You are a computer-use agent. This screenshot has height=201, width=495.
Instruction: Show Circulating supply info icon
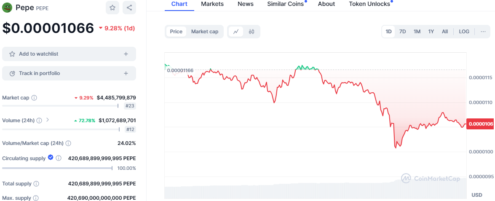pos(59,158)
